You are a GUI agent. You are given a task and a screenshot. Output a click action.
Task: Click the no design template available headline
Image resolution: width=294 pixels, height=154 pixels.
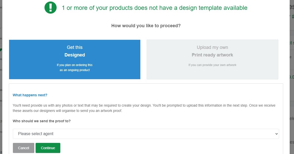[x=155, y=8]
